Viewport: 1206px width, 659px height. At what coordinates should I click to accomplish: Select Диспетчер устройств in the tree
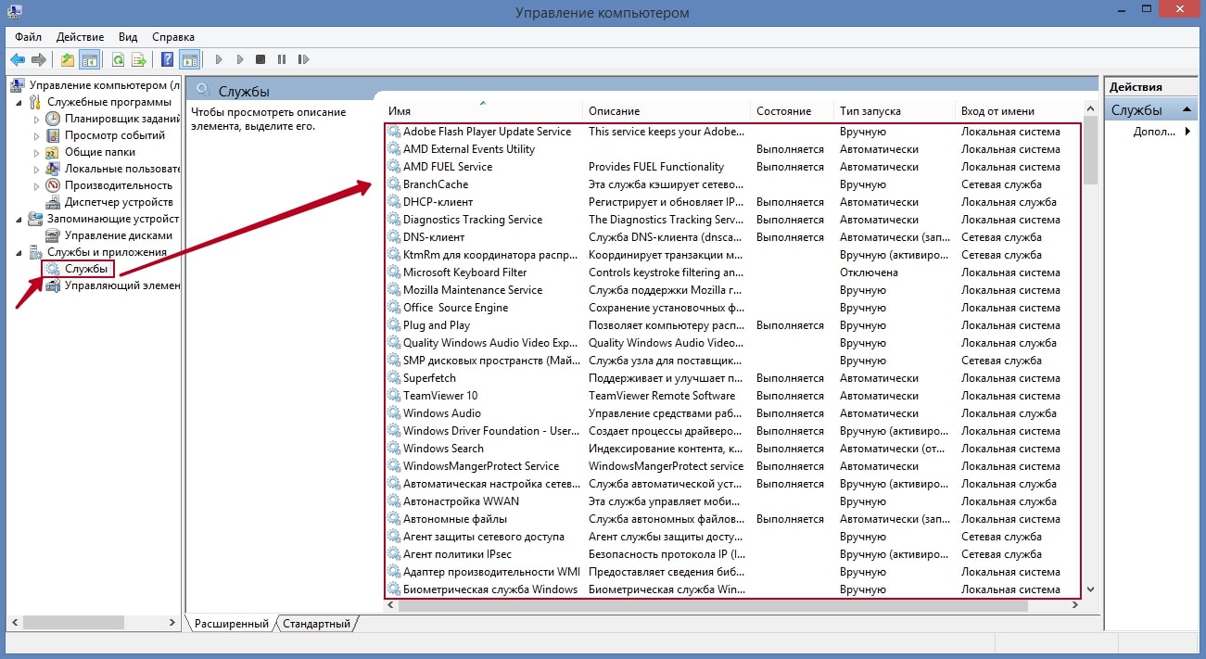click(105, 202)
